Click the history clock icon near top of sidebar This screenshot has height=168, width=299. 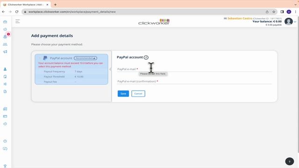pyautogui.click(x=5, y=29)
